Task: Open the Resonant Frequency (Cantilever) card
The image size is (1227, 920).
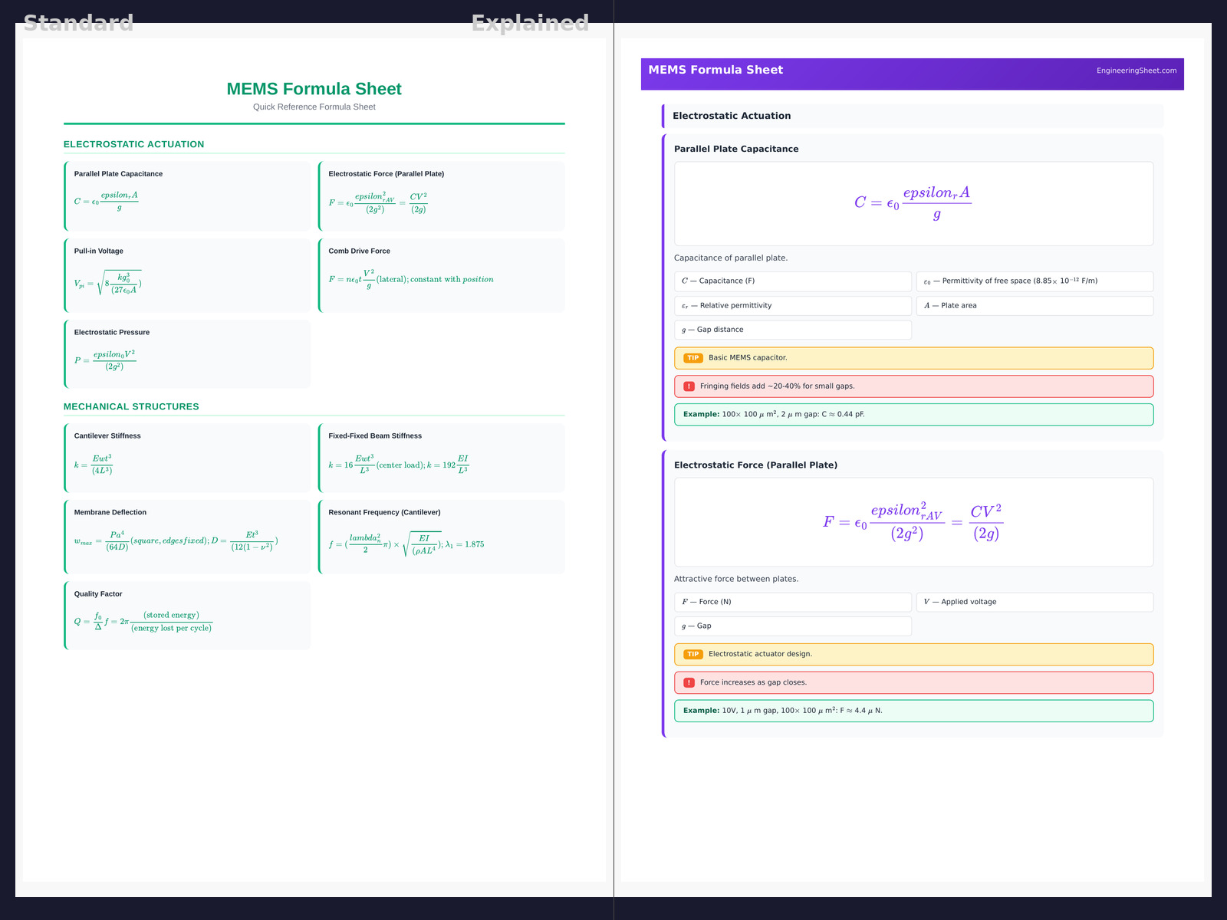Action: coord(442,537)
